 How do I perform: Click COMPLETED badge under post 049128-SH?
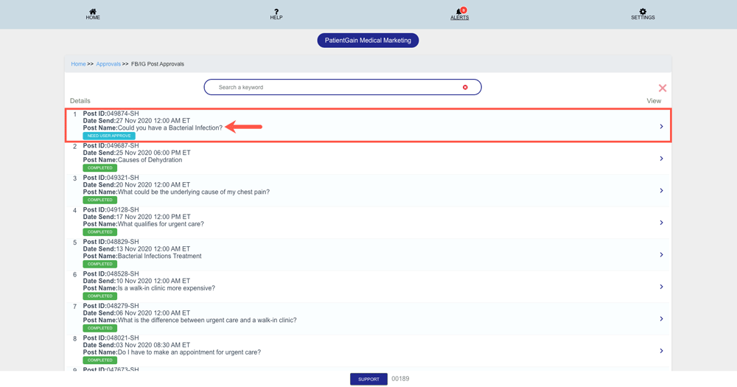pyautogui.click(x=100, y=231)
